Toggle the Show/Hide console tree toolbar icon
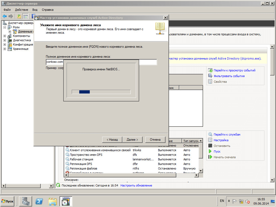This screenshot has width=276, height=207. tap(25, 16)
